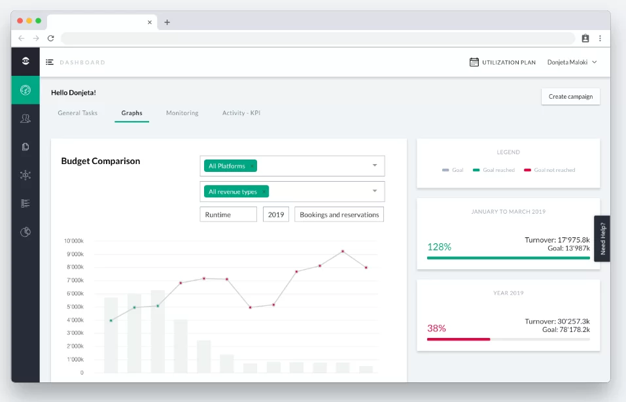
Task: Click the browser extension clipboard icon
Action: 585,39
